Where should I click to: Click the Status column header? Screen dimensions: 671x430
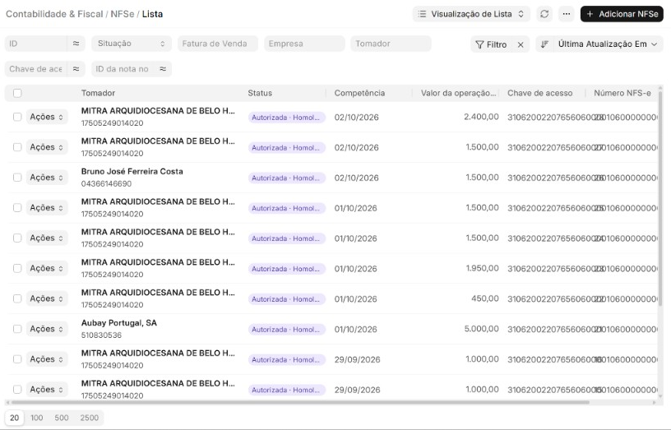(x=260, y=93)
